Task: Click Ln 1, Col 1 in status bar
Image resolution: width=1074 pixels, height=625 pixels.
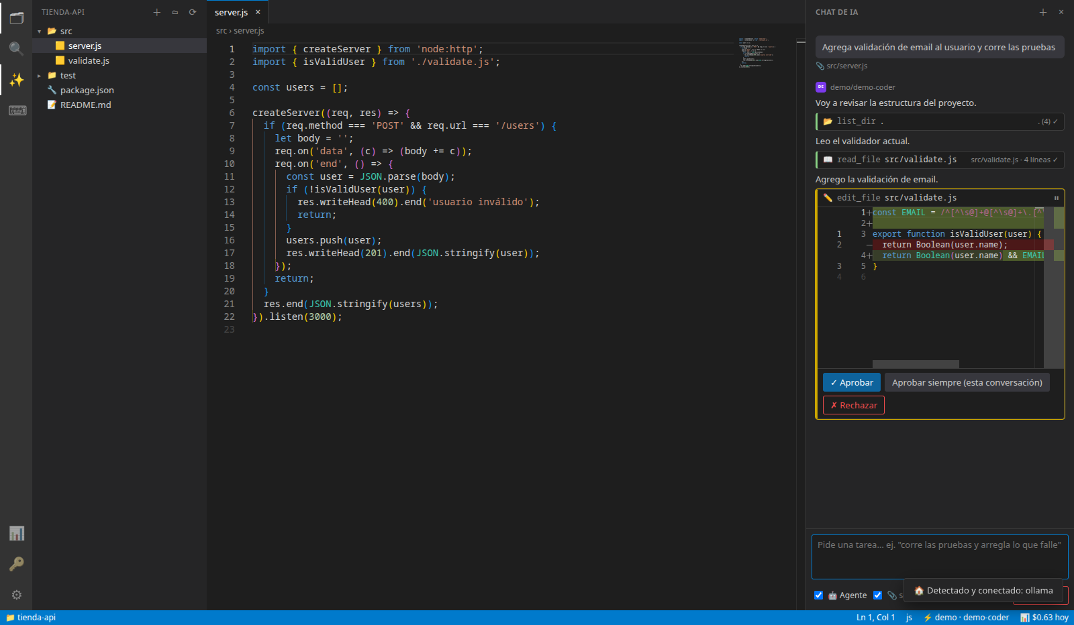Action: coord(875,618)
